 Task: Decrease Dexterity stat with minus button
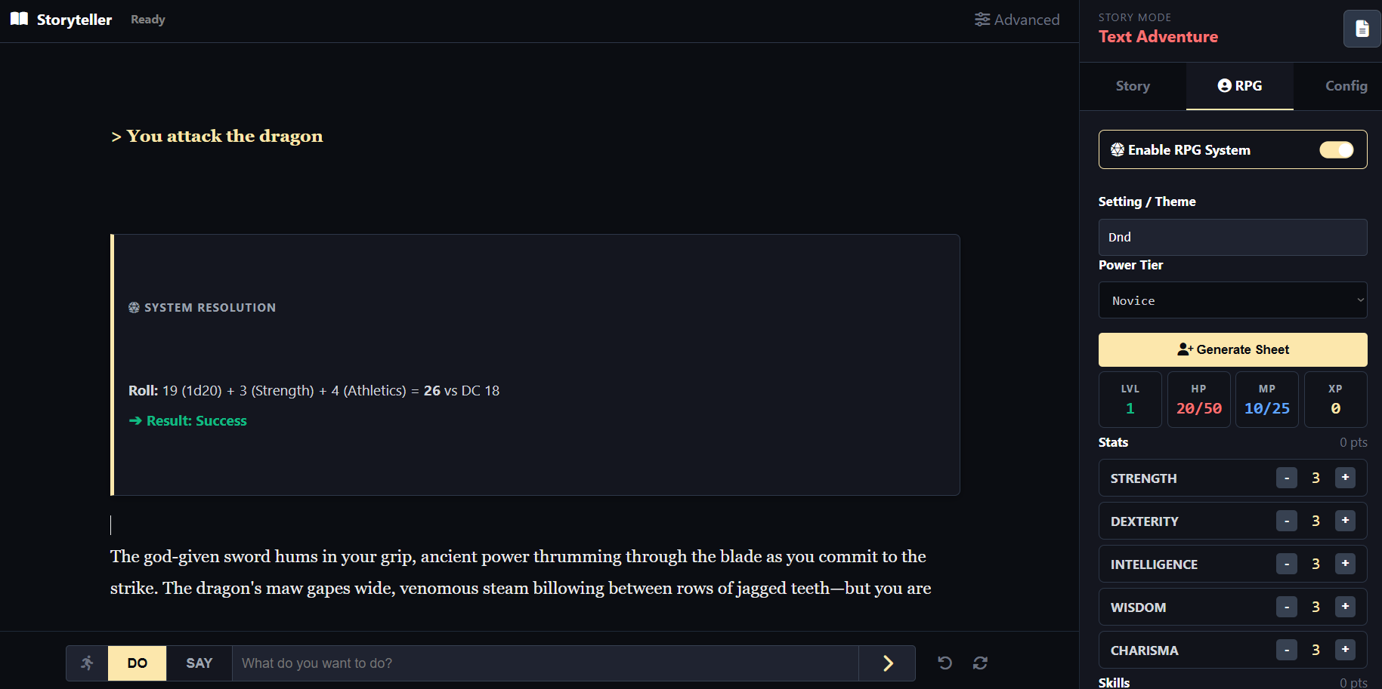(x=1286, y=521)
